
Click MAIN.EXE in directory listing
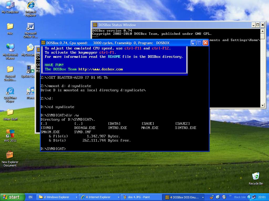(x=150, y=128)
